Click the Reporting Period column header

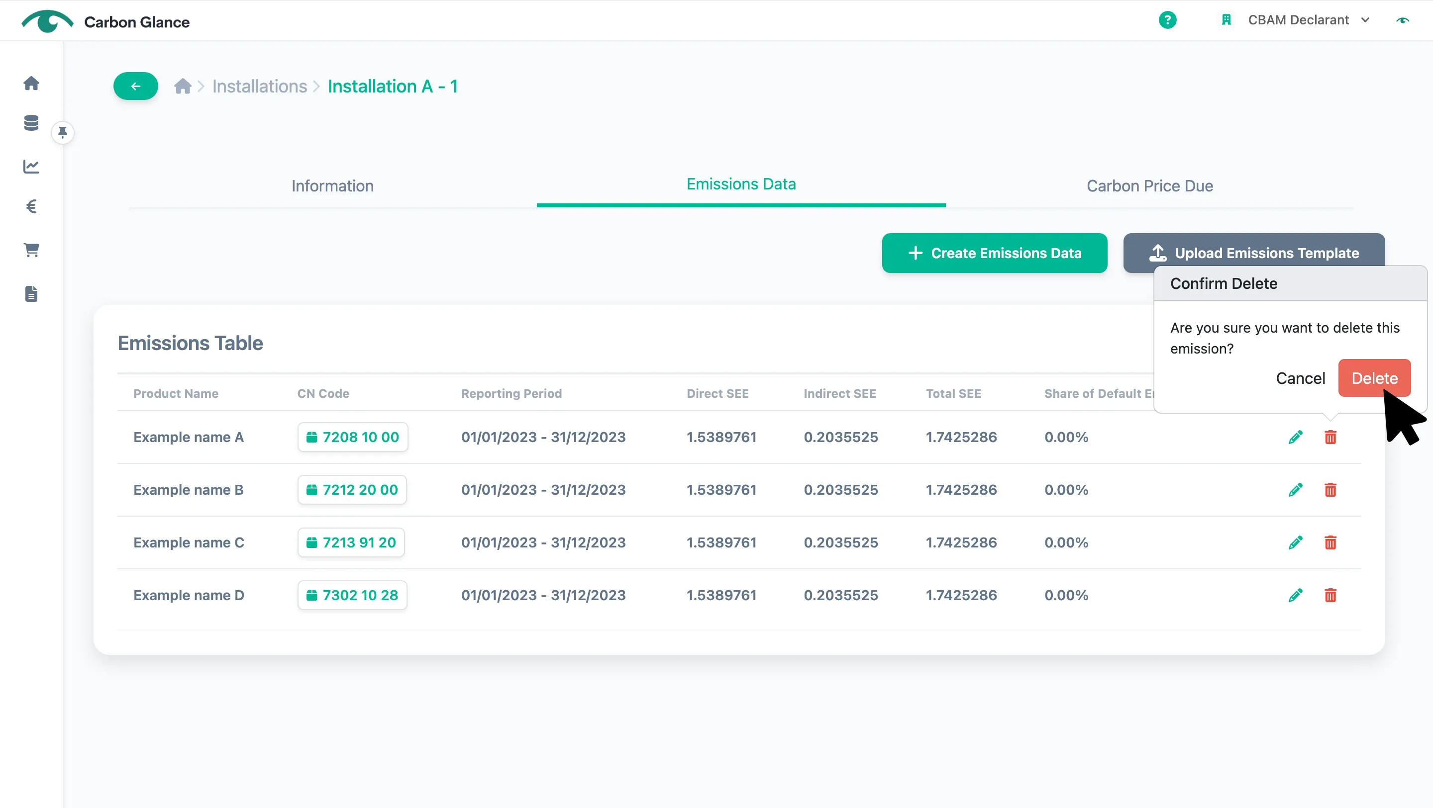coord(511,394)
